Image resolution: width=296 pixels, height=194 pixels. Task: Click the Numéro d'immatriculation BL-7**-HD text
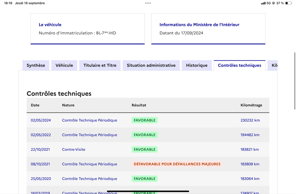point(77,33)
